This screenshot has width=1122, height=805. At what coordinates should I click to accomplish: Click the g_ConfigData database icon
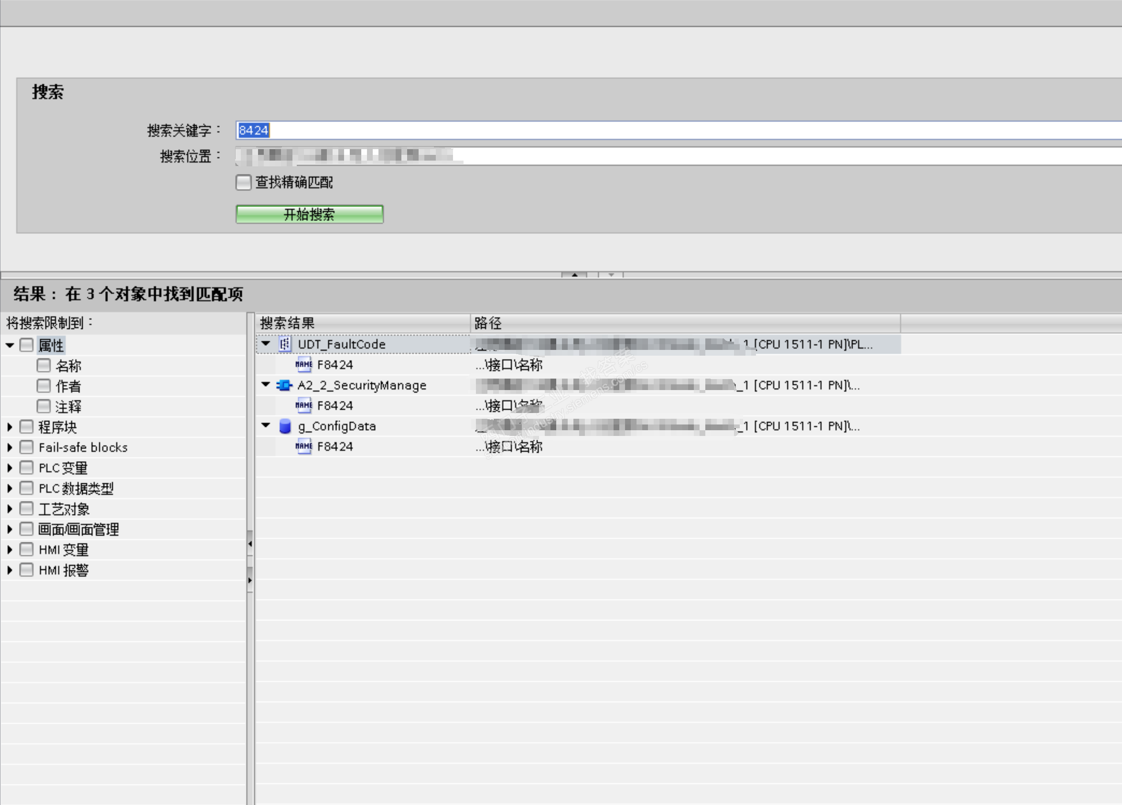(x=285, y=426)
